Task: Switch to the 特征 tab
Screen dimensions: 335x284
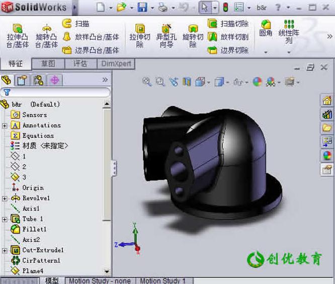Action: (x=16, y=63)
